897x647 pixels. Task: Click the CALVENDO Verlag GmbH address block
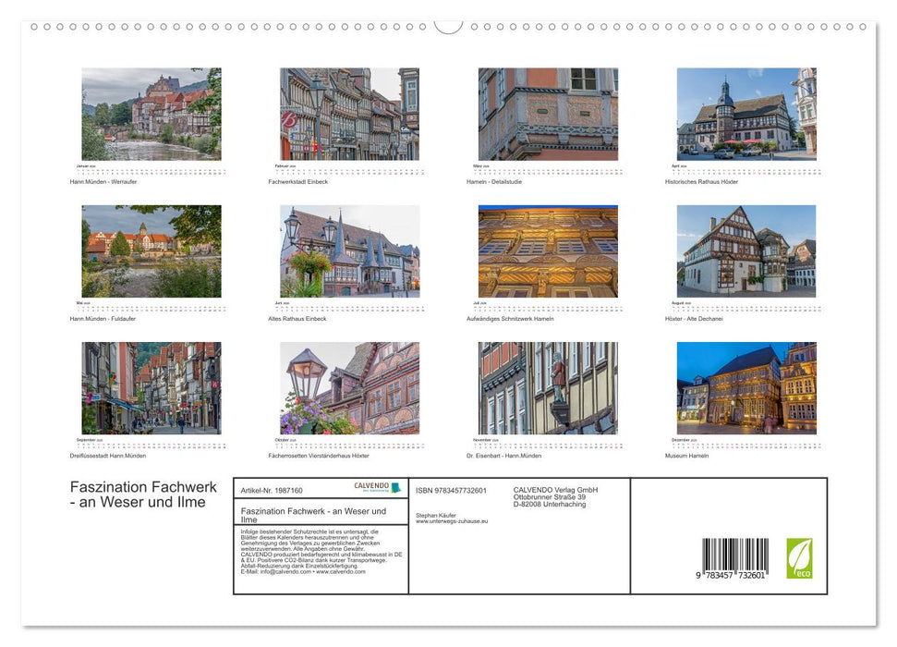[x=554, y=498]
